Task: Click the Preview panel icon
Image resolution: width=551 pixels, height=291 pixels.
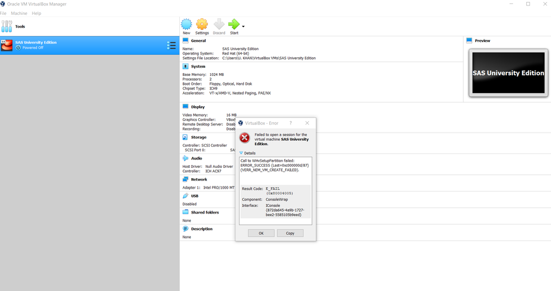Action: (x=469, y=41)
